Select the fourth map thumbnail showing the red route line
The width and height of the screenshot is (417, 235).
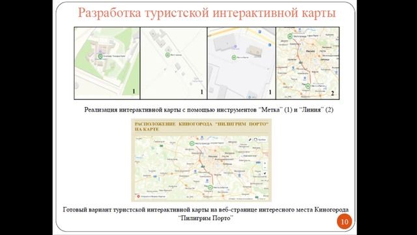308,63
